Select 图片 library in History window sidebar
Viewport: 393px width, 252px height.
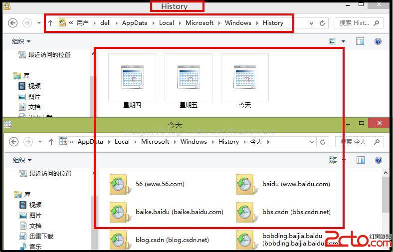pos(29,96)
